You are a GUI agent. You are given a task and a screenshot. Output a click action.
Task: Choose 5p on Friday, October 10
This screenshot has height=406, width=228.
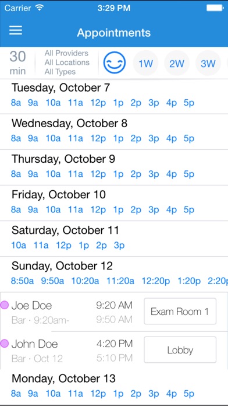click(189, 209)
